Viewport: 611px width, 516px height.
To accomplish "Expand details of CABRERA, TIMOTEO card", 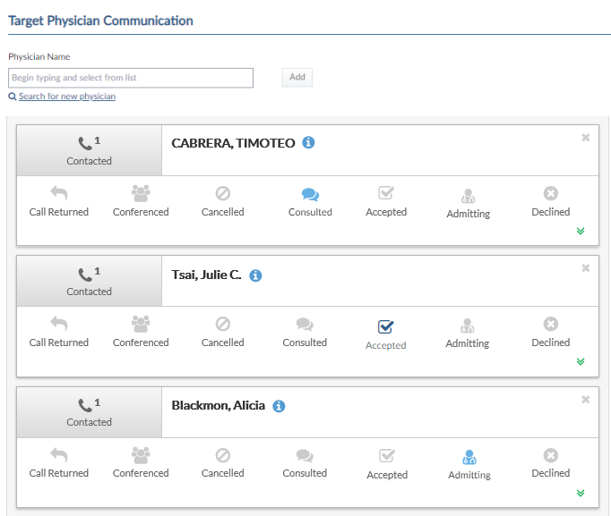I will [x=581, y=231].
